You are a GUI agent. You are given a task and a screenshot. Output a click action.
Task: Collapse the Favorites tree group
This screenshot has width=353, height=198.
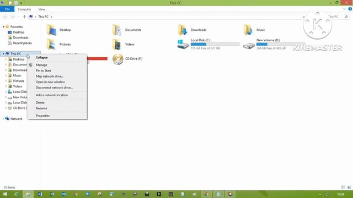3,27
